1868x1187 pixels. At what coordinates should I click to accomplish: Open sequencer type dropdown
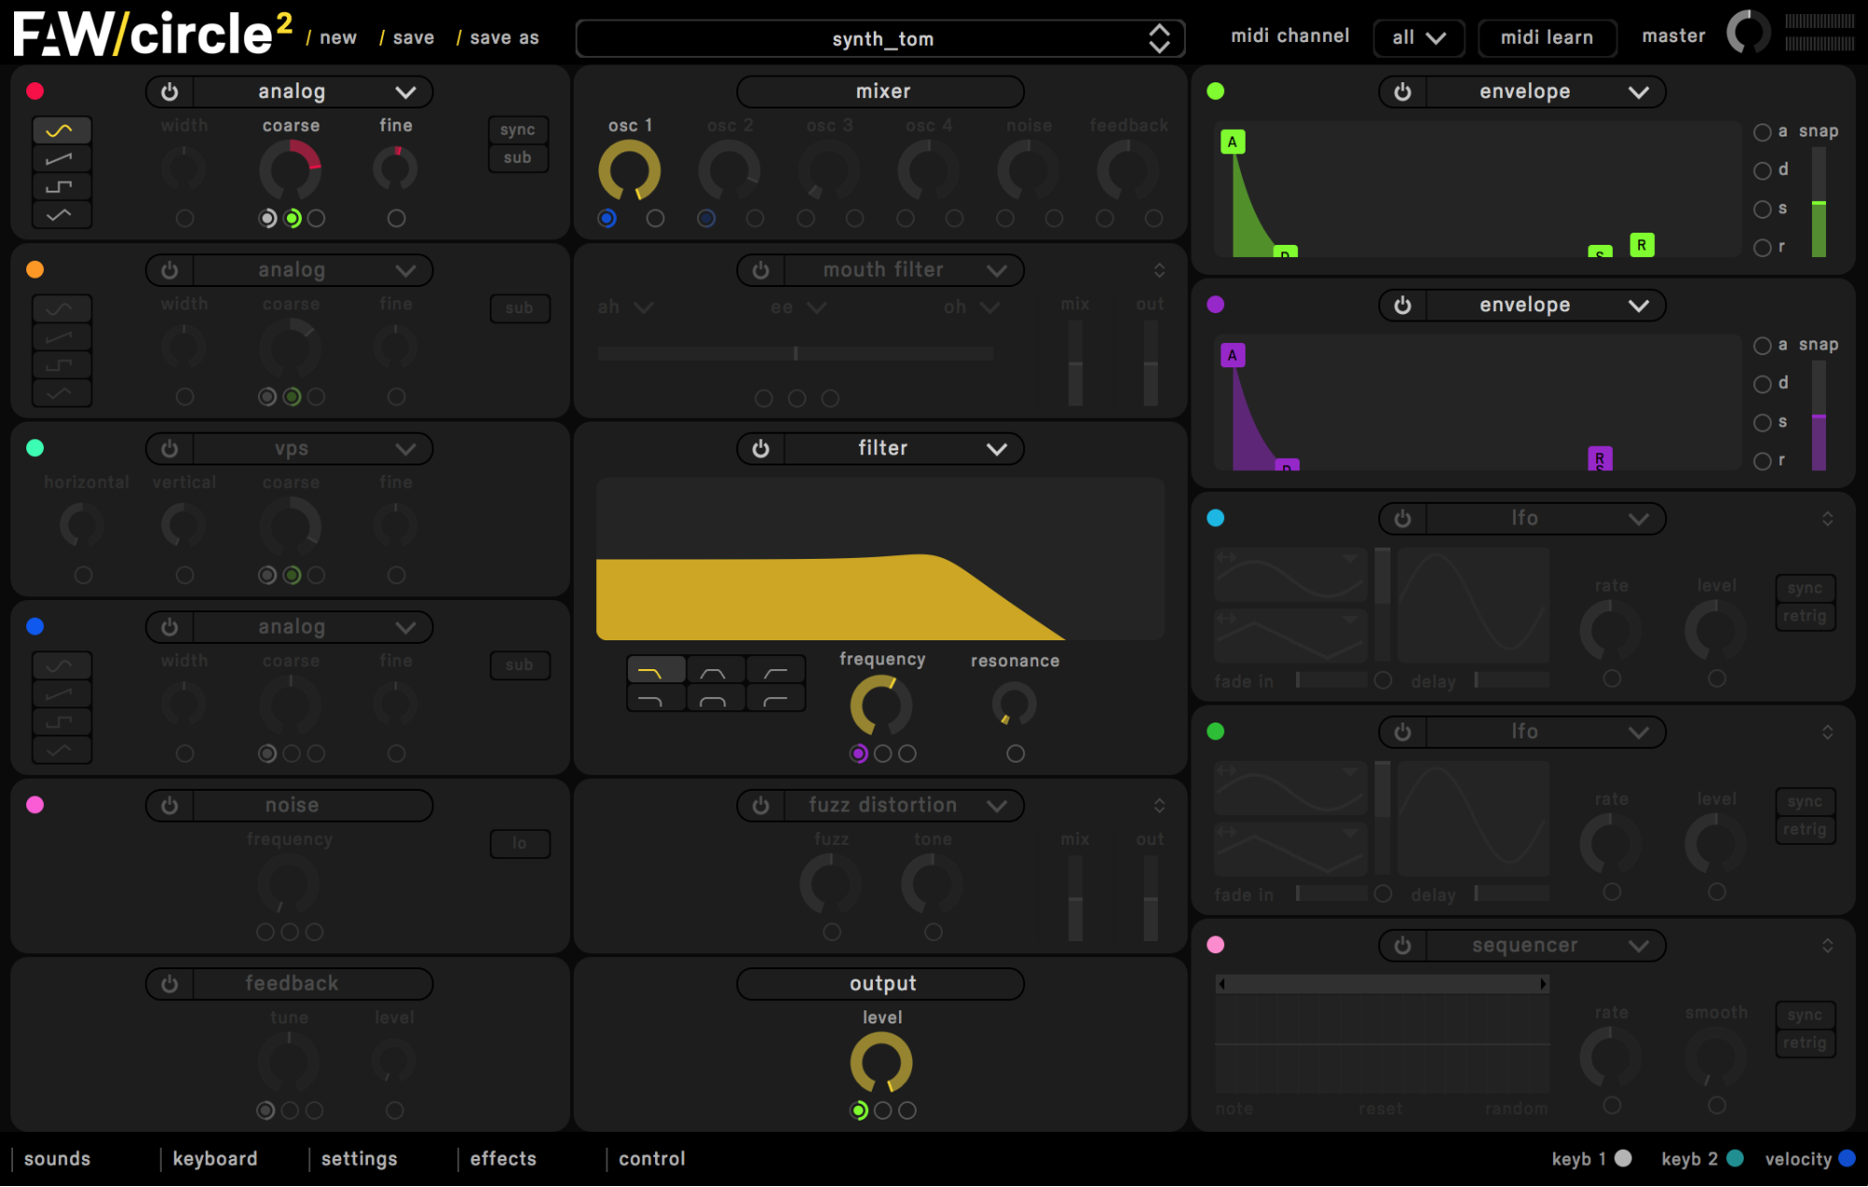pyautogui.click(x=1639, y=946)
